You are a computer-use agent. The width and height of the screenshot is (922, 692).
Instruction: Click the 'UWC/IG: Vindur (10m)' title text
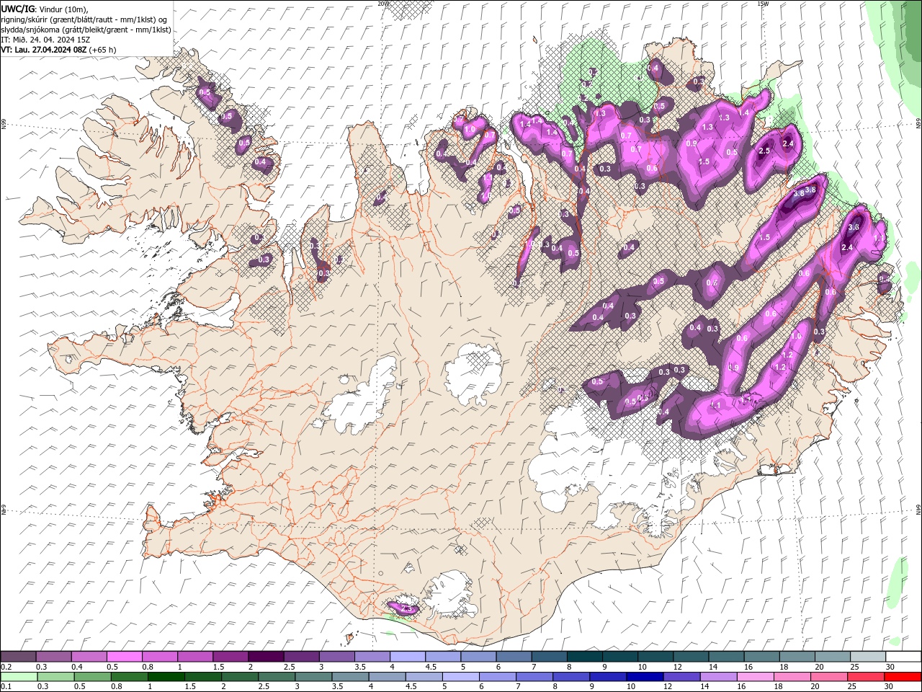44,9
